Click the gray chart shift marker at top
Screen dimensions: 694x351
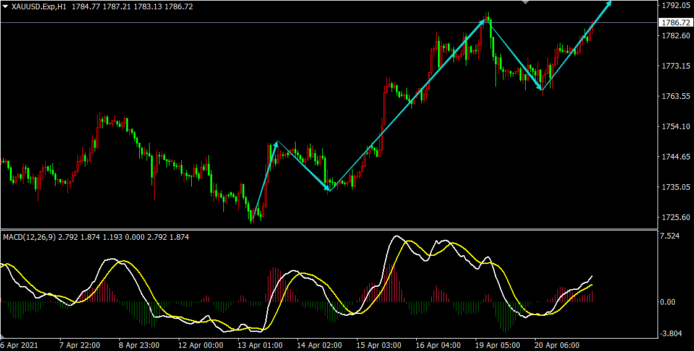click(526, 2)
